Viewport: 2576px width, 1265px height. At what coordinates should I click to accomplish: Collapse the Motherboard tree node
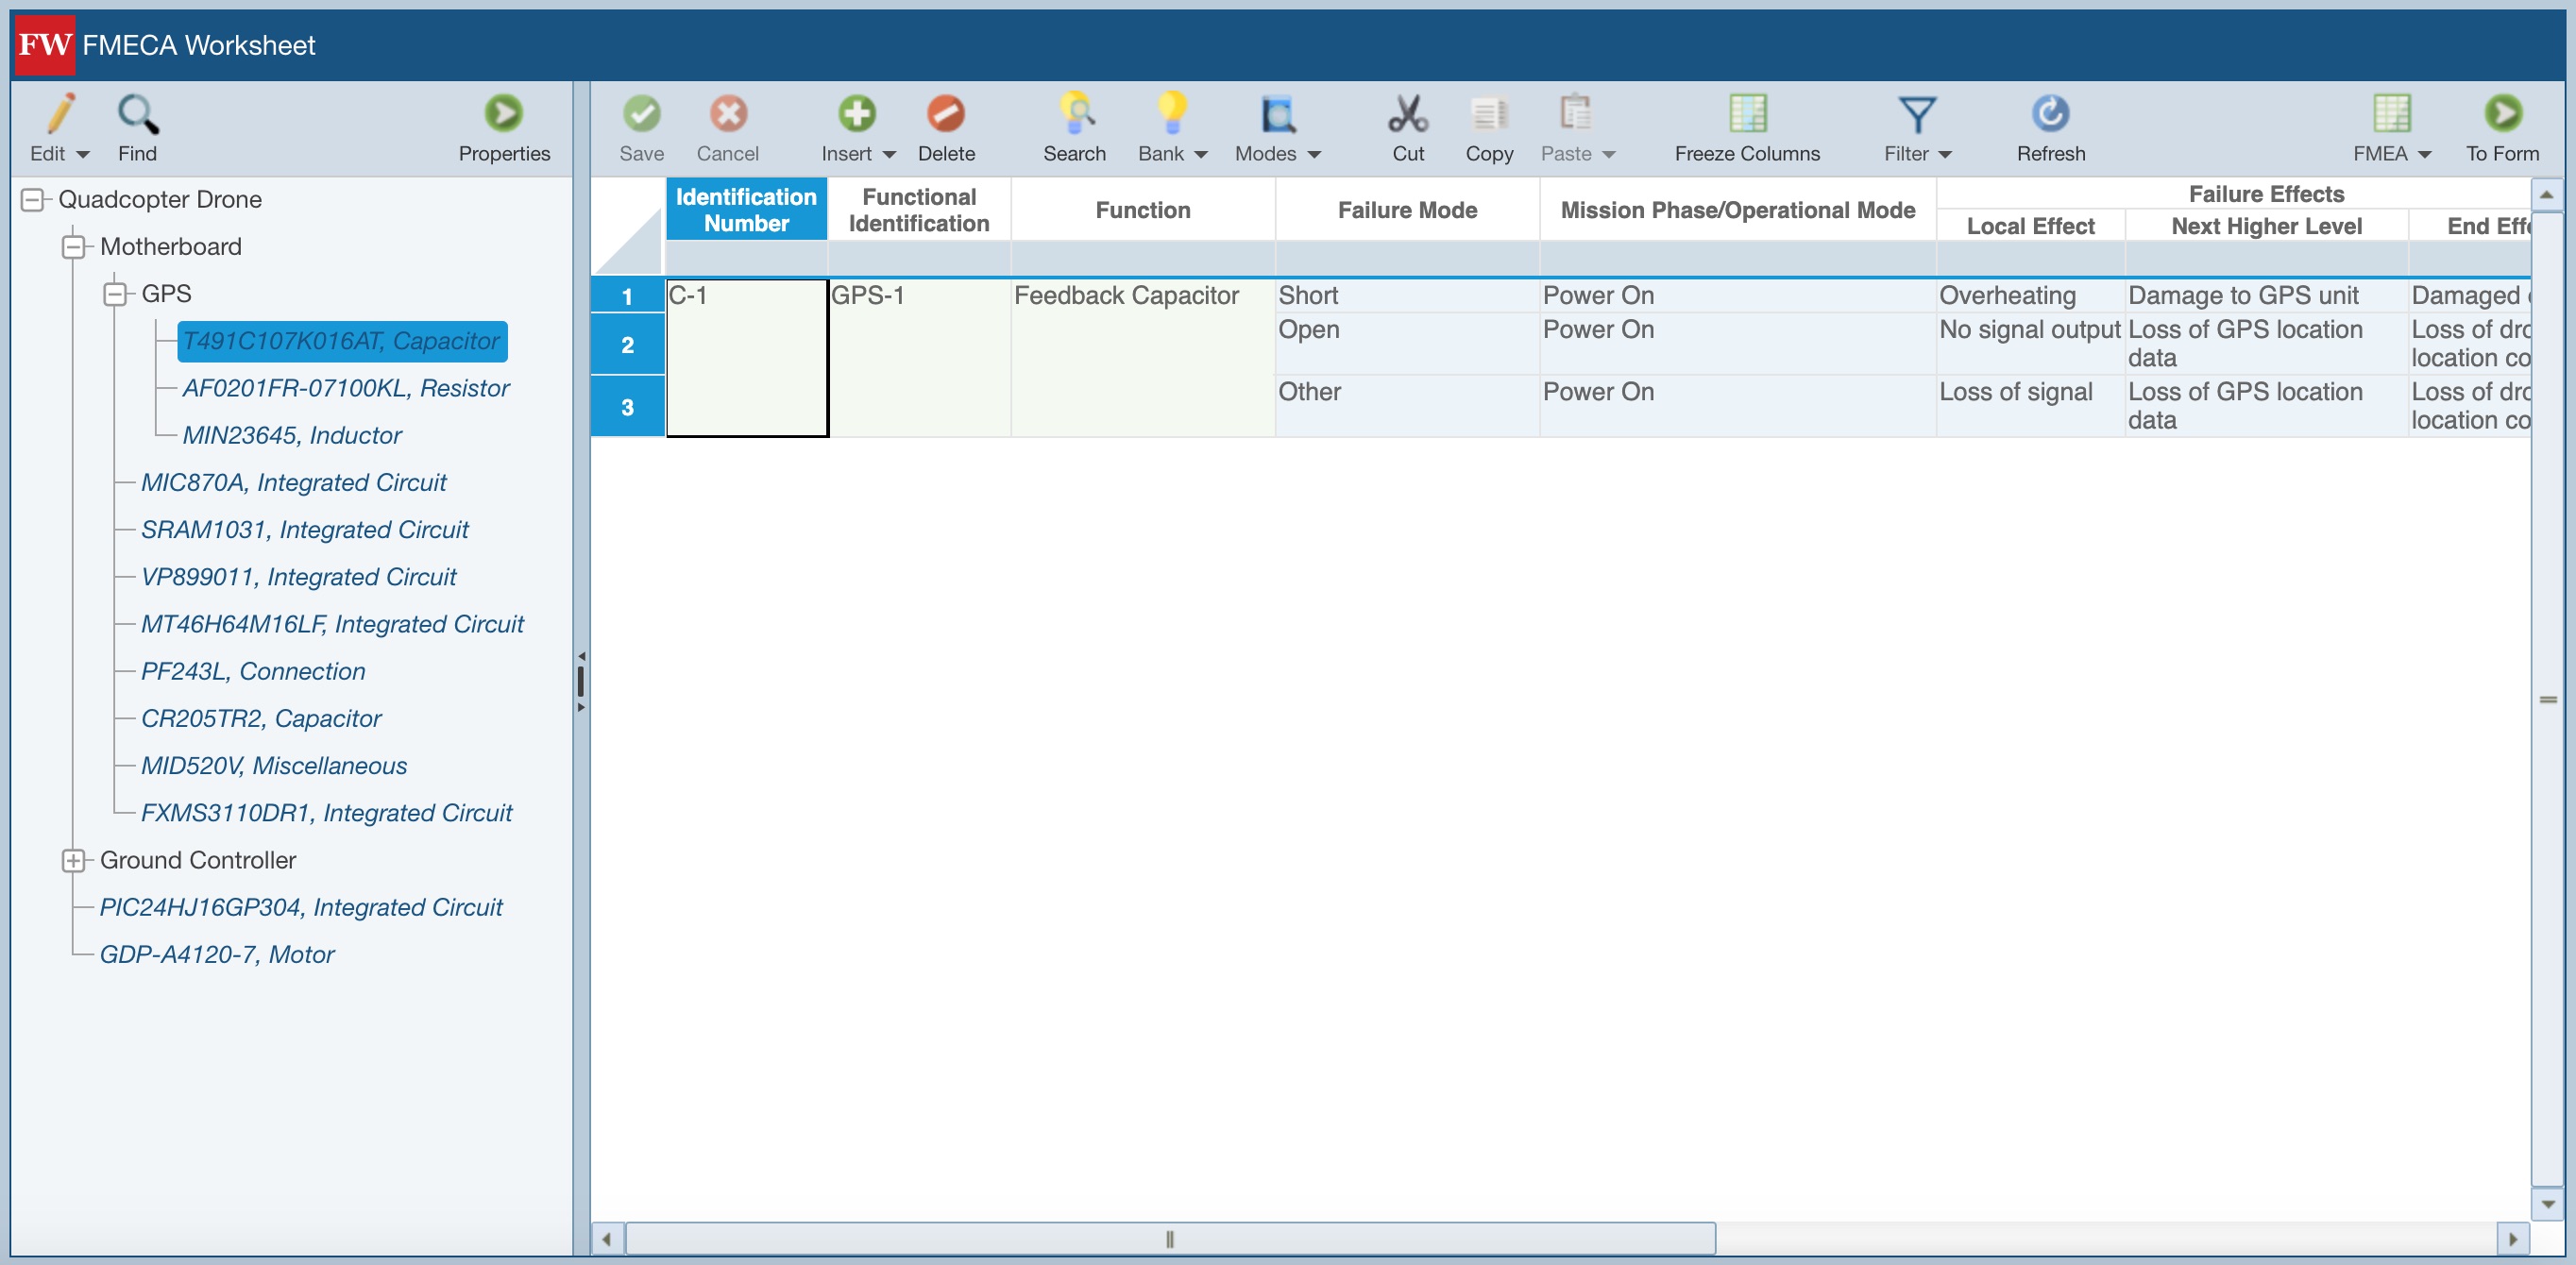73,247
